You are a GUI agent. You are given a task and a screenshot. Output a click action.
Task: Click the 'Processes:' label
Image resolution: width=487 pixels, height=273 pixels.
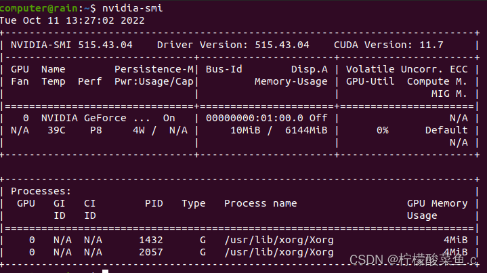click(x=41, y=191)
